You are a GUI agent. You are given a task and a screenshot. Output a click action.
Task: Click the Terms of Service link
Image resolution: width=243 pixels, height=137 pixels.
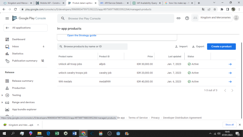coord(138,118)
